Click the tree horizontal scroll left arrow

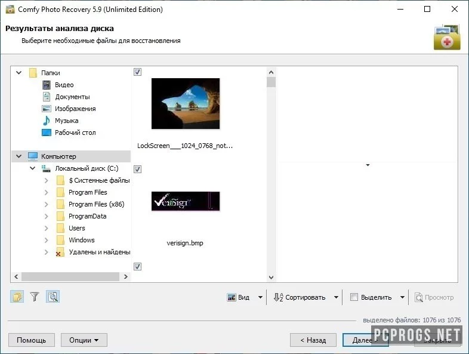coord(16,277)
